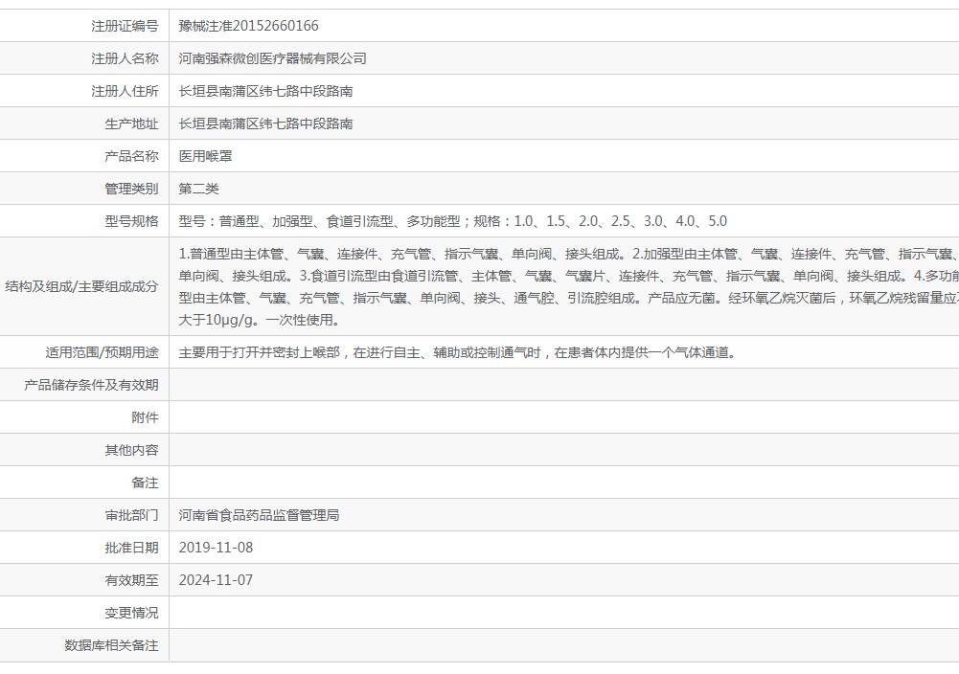Click registration number 豫械注准20152660166
959x674 pixels.
coord(248,26)
